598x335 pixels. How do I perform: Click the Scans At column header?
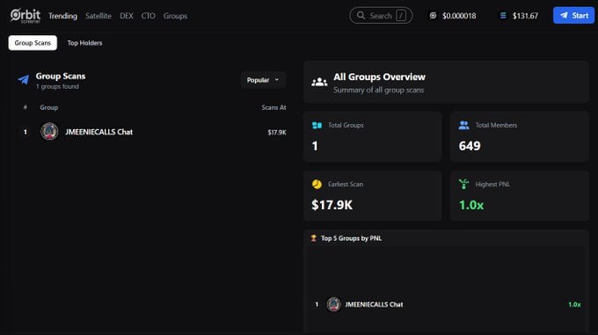point(273,107)
